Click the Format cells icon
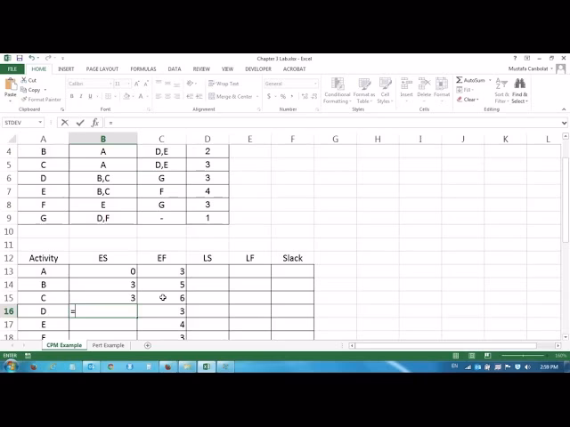The width and height of the screenshot is (570, 427). (x=442, y=85)
